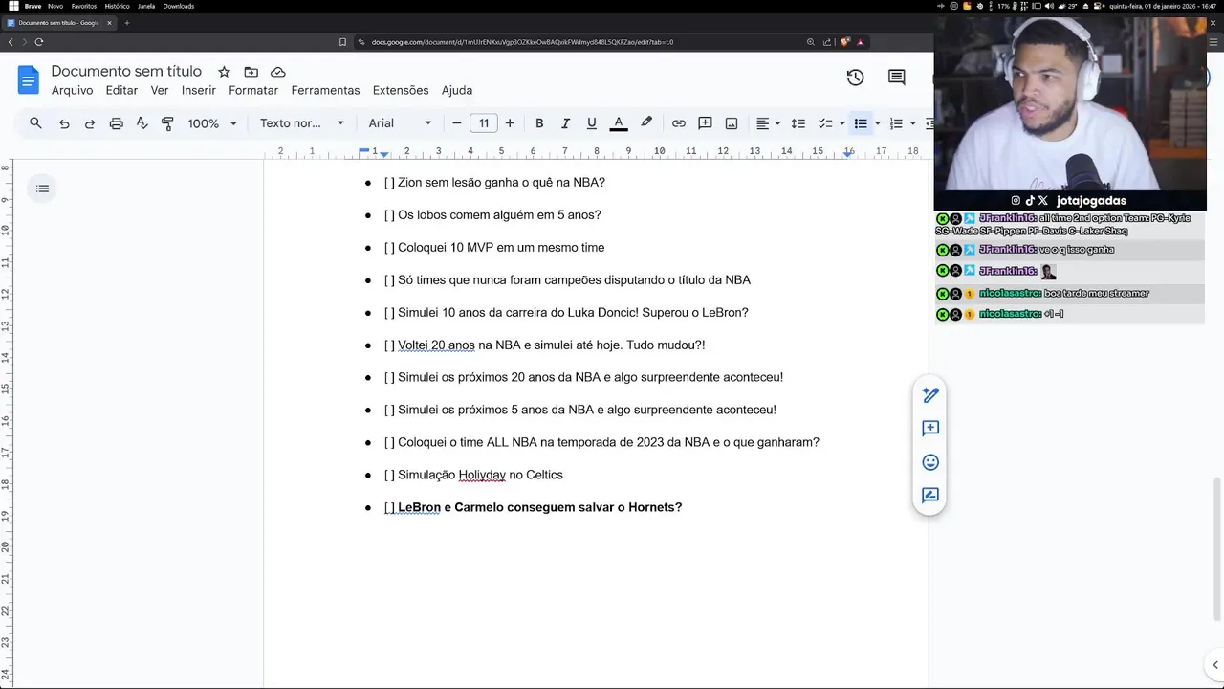Open the Extensões menu
1224x689 pixels.
tap(401, 90)
